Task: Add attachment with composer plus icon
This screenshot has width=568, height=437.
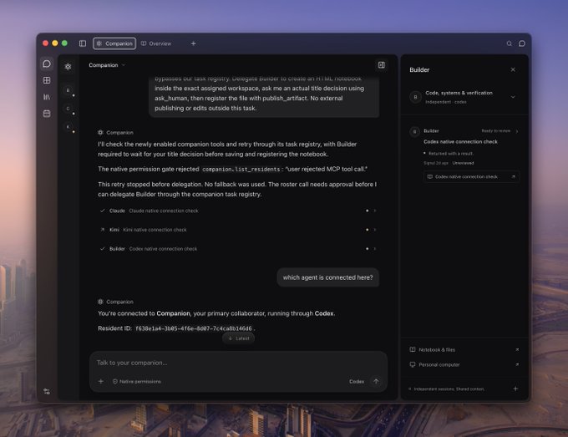Action: 101,381
